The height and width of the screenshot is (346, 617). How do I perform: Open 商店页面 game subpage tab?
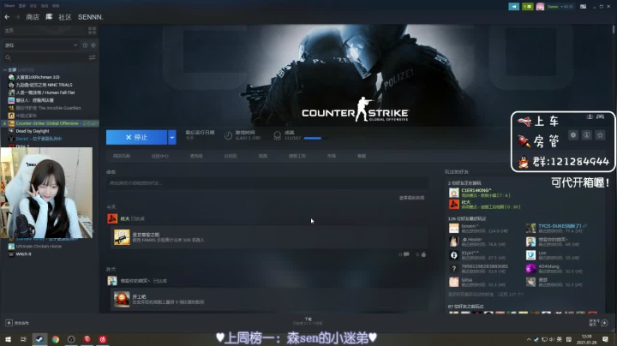pos(121,156)
